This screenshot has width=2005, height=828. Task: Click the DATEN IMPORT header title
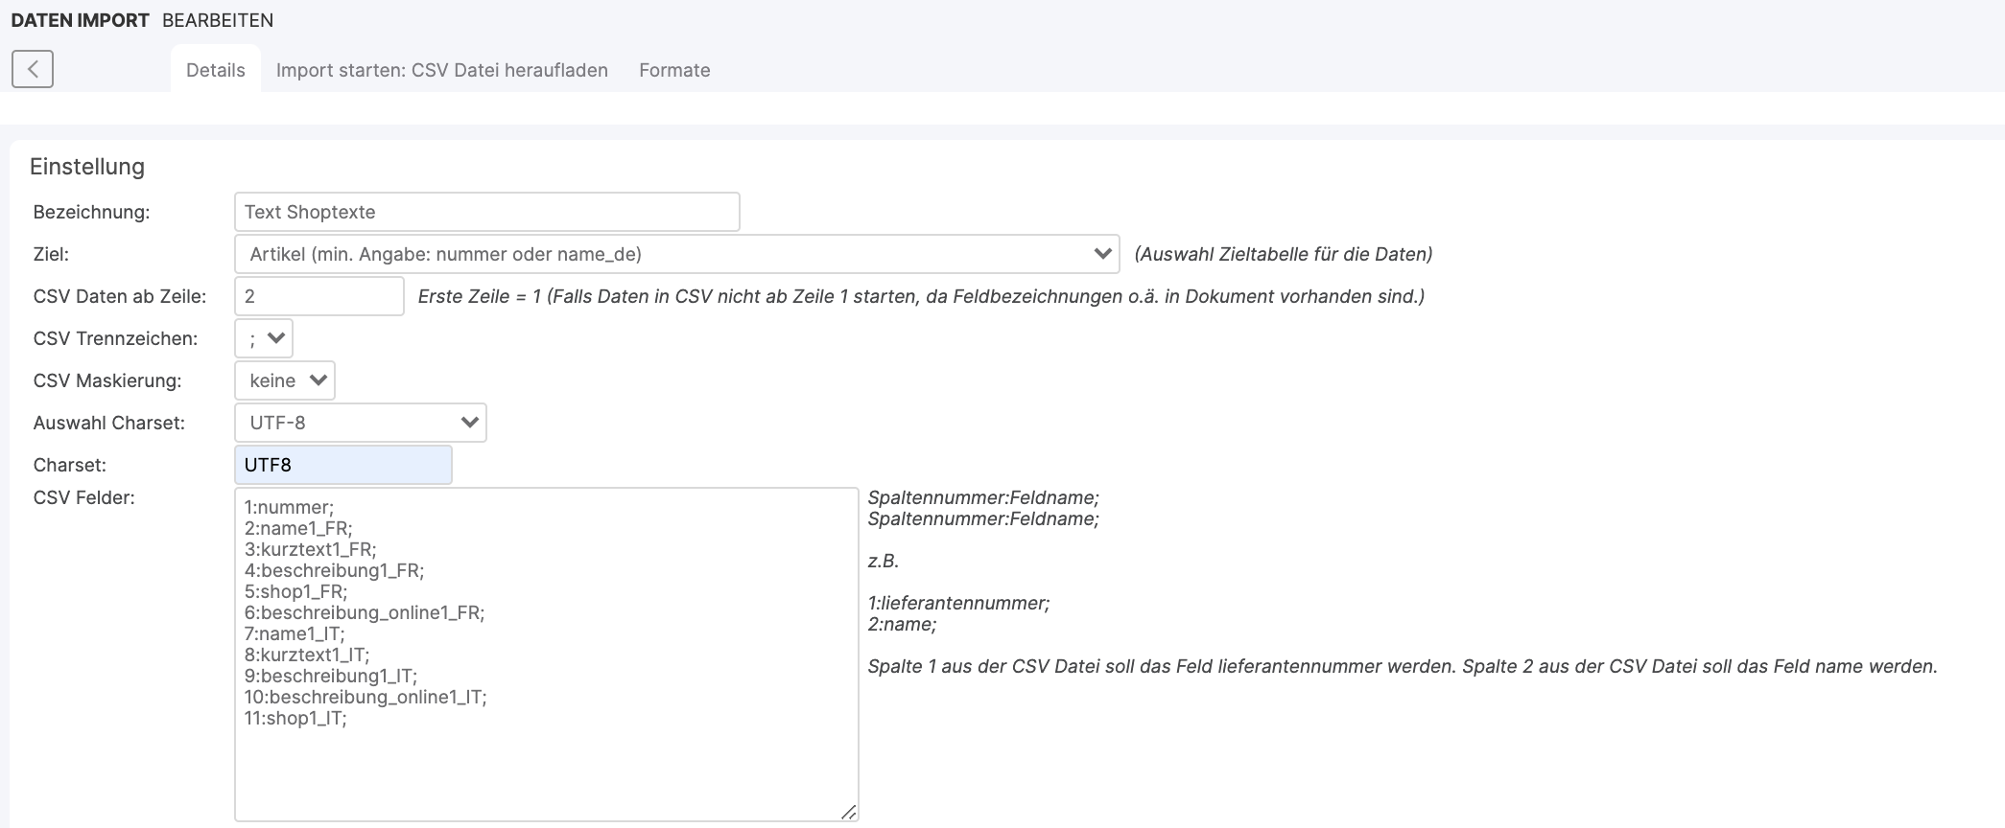80,20
